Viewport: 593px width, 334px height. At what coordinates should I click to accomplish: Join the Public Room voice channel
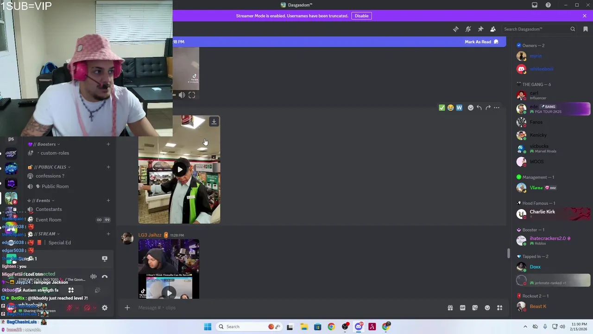point(69,186)
